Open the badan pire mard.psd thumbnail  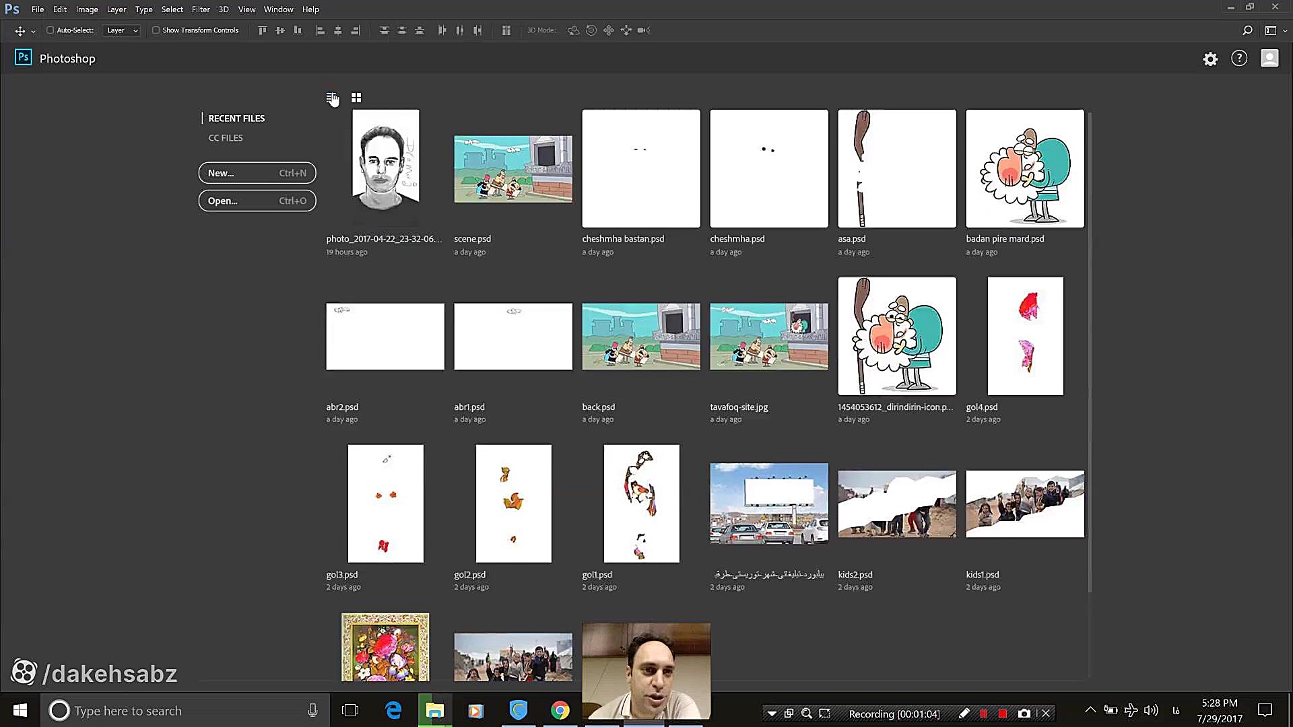click(x=1025, y=168)
